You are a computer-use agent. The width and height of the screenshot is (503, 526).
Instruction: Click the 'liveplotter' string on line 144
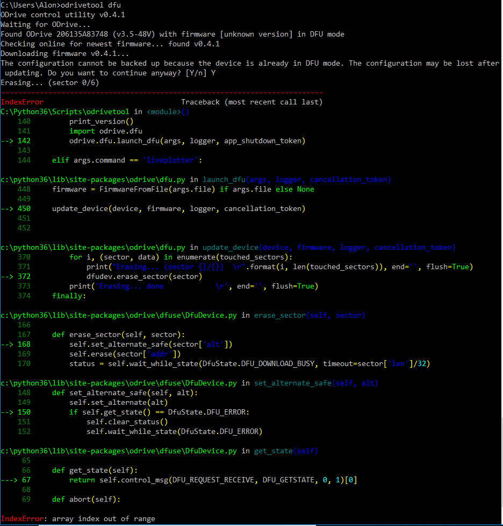pos(170,160)
